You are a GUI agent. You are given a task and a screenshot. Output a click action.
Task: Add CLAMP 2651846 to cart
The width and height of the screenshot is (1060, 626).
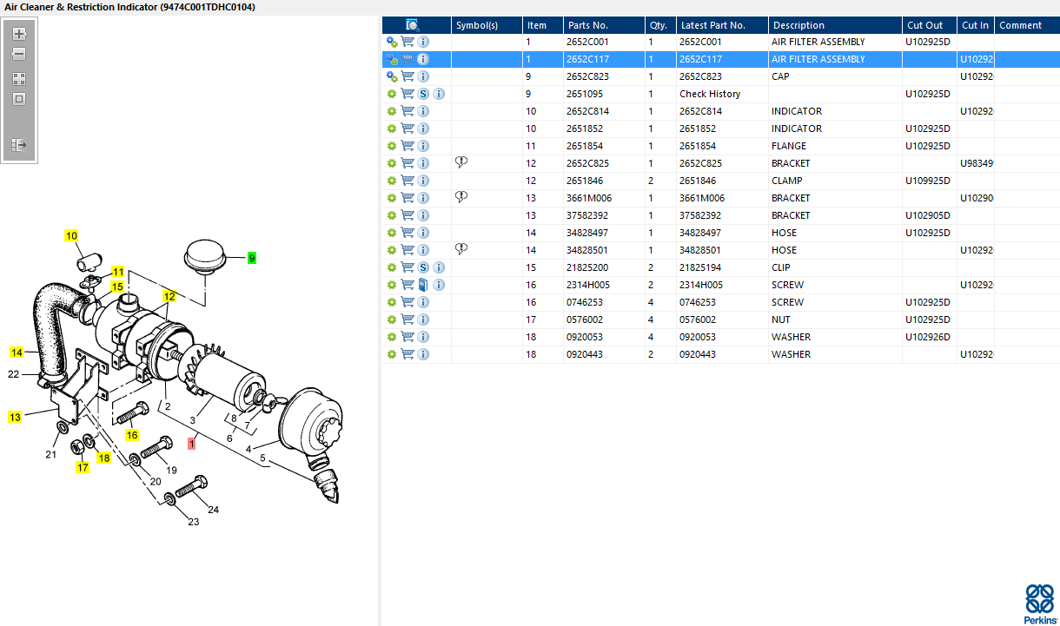click(407, 181)
